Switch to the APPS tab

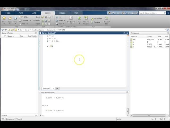coord(34,13)
